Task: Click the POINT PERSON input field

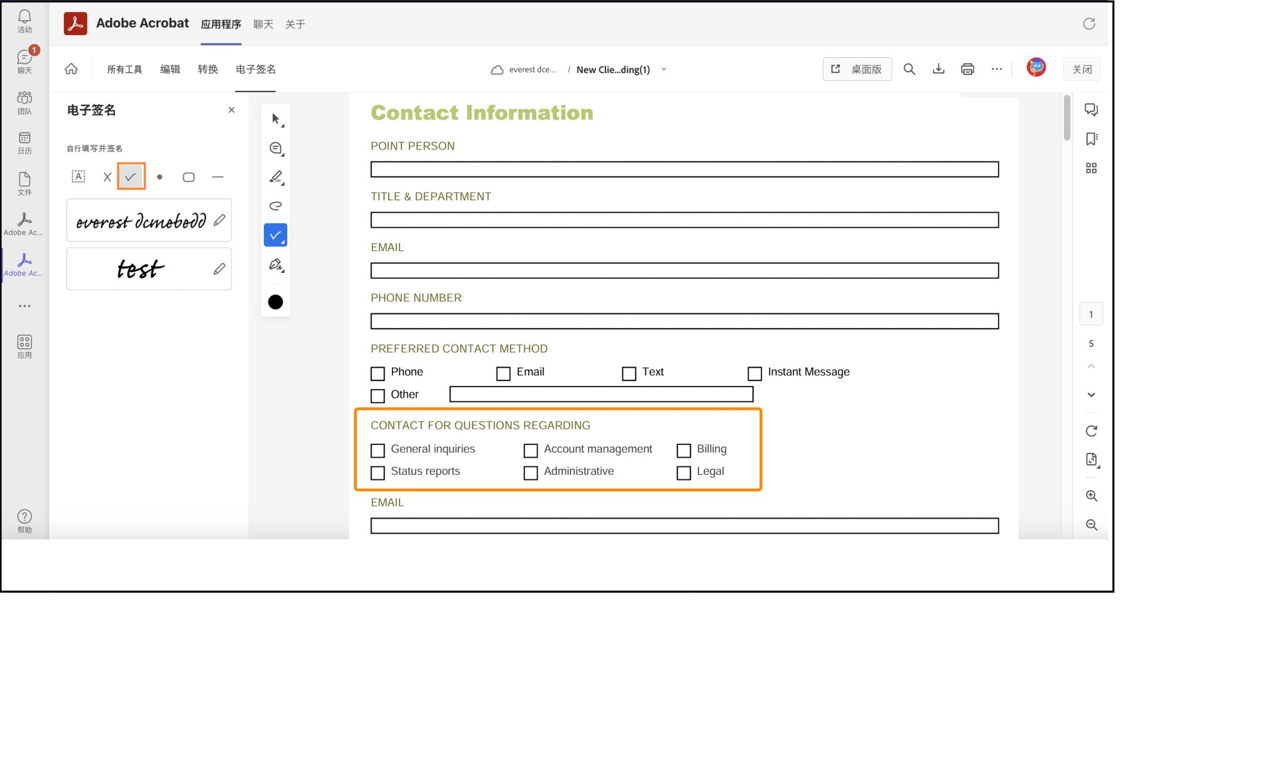Action: tap(685, 169)
